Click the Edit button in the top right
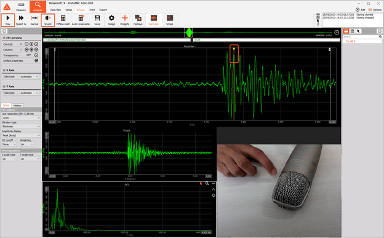384x238 pixels. point(360,10)
